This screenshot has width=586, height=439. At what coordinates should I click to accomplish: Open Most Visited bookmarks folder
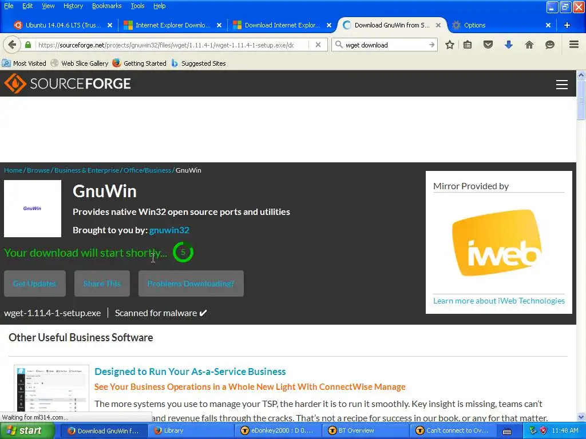tap(24, 63)
